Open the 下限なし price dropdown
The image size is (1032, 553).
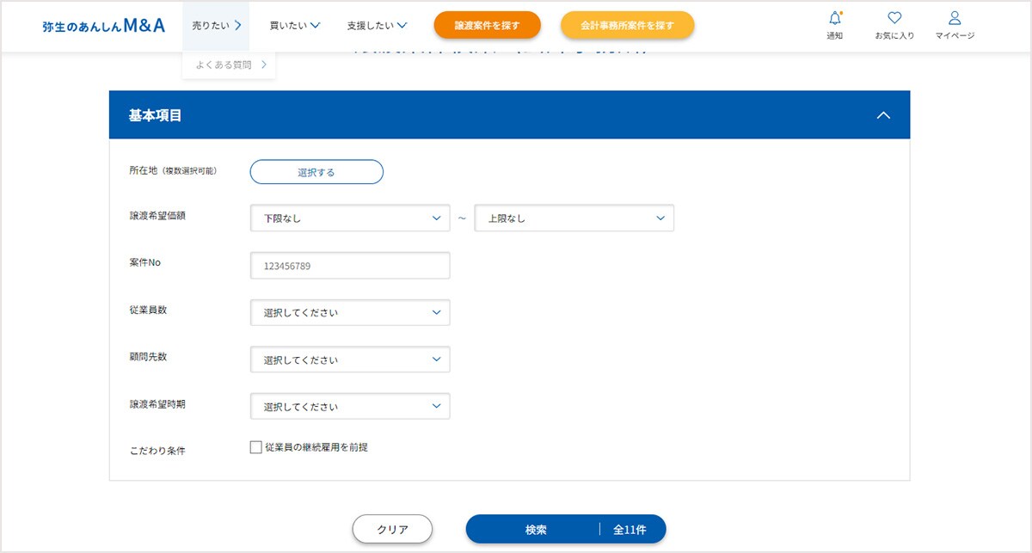coord(350,218)
